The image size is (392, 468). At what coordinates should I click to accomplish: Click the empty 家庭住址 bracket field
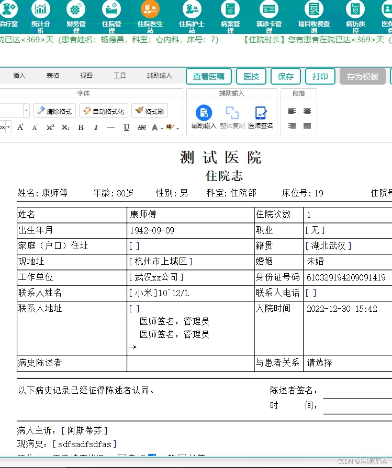tap(135, 245)
